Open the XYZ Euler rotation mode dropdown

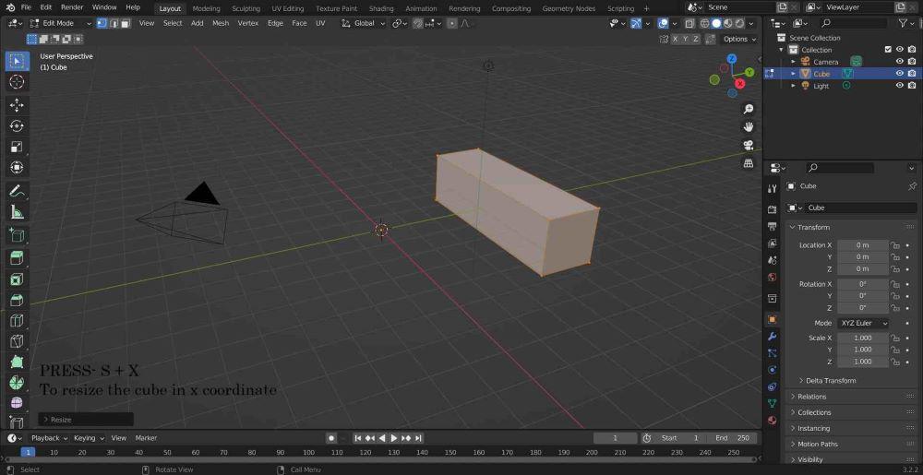click(x=864, y=324)
